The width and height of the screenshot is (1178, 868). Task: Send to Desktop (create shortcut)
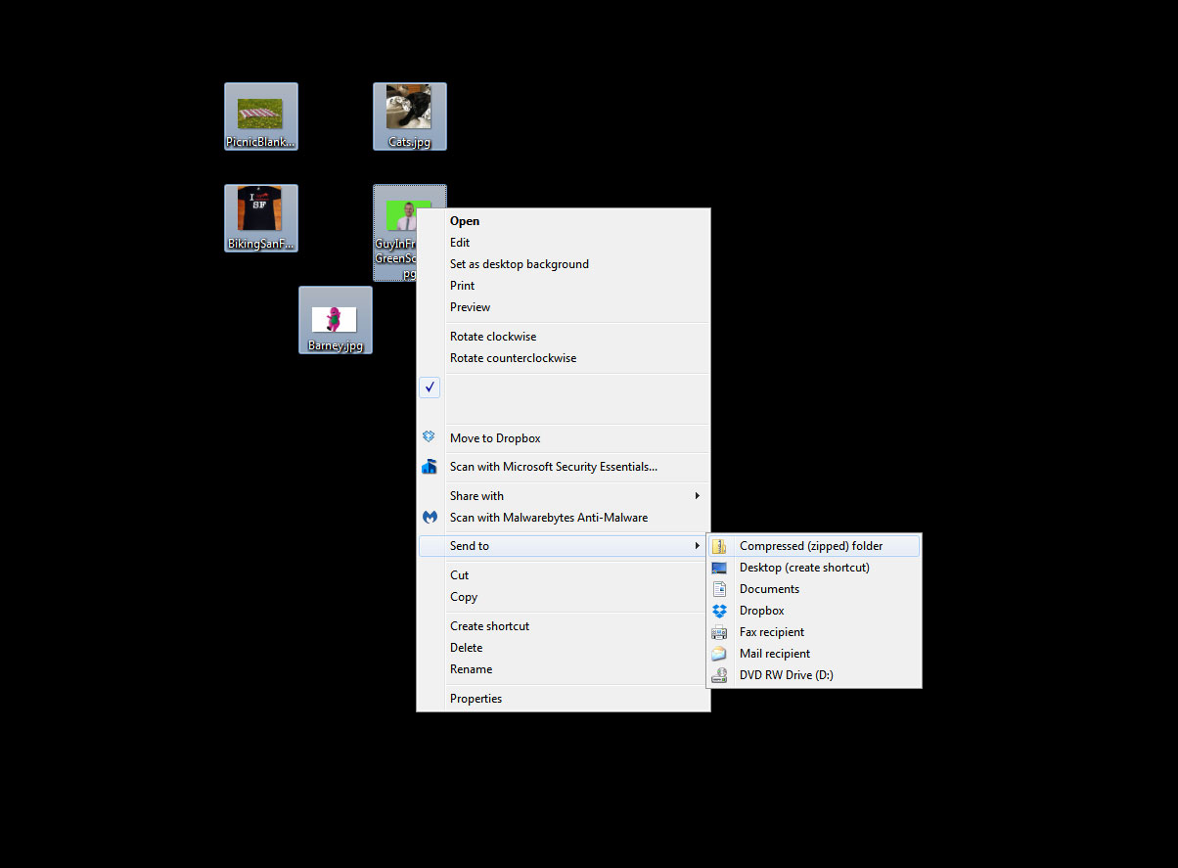point(814,568)
